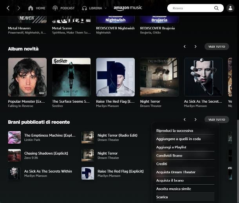Open Metal Scene playlist cover
239x203 pixels.
coord(71,20)
